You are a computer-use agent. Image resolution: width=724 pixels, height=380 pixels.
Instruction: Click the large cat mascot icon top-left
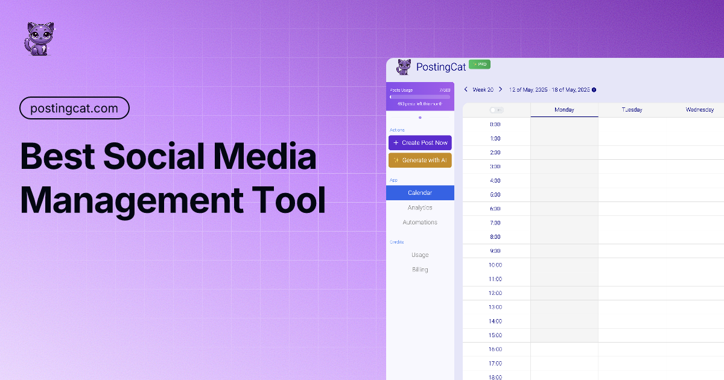(37, 39)
